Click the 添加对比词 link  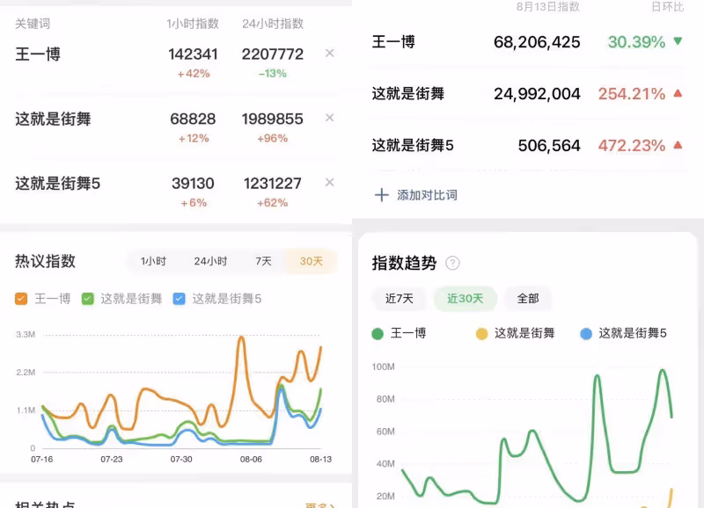[x=427, y=195]
